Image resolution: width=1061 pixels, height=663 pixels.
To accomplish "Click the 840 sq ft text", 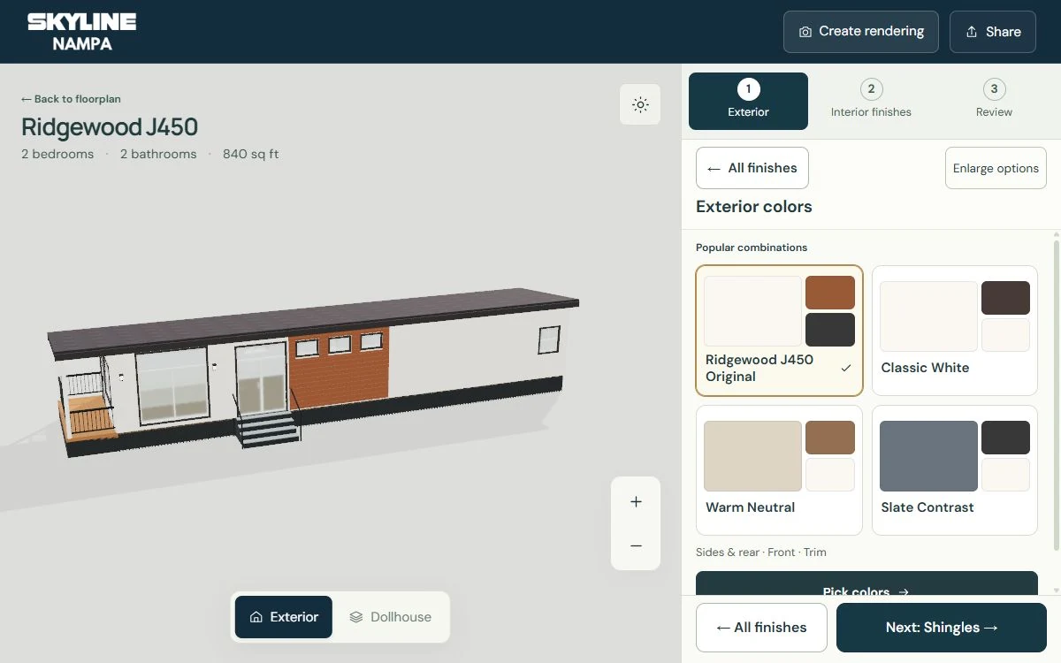I will pyautogui.click(x=250, y=154).
